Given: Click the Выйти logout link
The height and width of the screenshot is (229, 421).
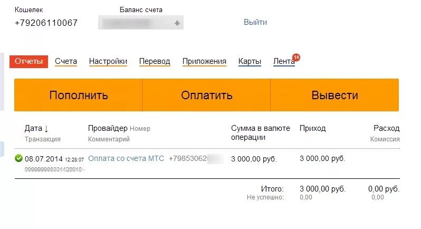Looking at the screenshot, I should coord(255,22).
